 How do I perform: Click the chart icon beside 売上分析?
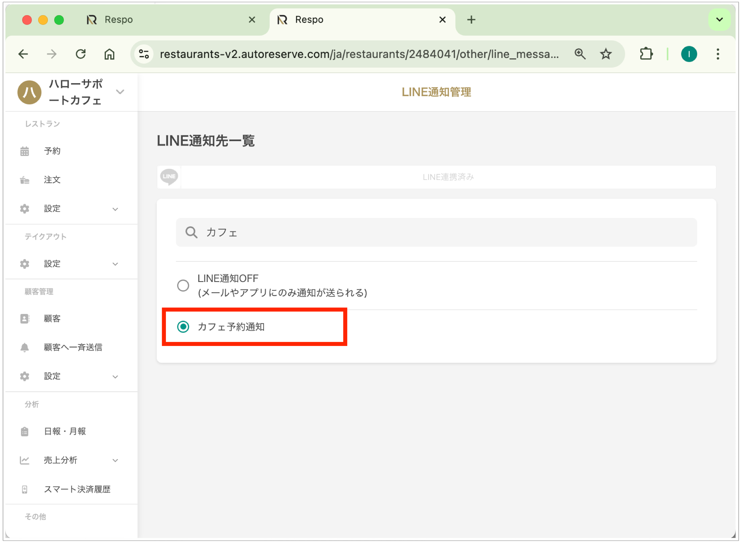25,460
